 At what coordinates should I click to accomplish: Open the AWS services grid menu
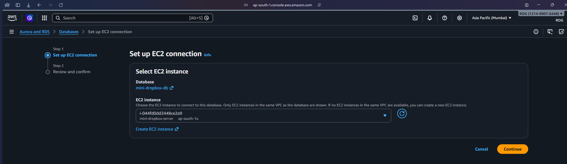coord(44,18)
